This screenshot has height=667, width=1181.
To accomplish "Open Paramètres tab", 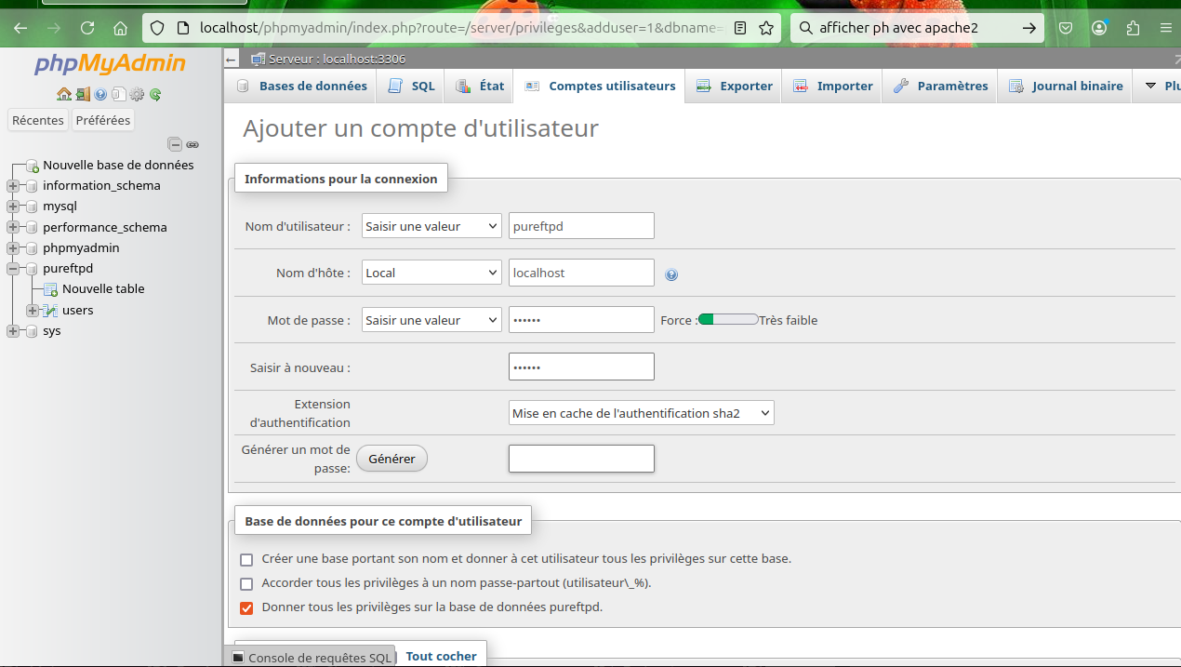I will pos(941,86).
